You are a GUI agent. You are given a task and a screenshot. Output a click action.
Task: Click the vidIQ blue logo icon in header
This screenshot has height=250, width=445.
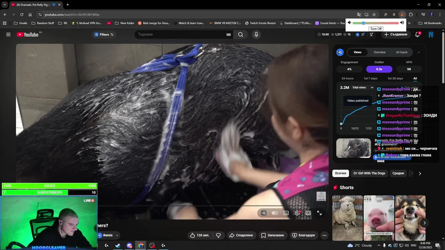(357, 34)
